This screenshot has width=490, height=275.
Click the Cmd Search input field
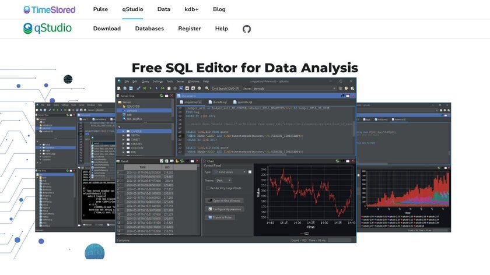pyautogui.click(x=226, y=89)
